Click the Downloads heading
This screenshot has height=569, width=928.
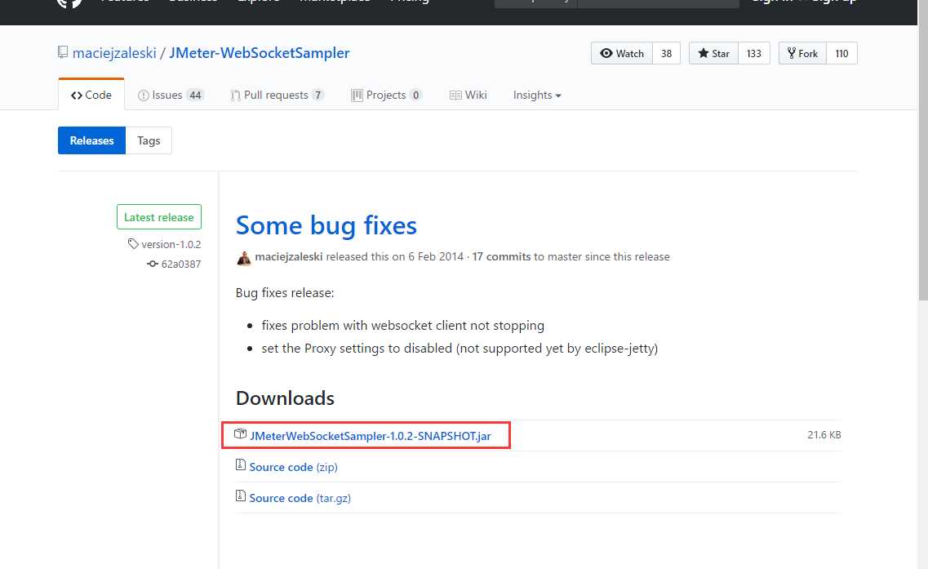click(x=286, y=398)
